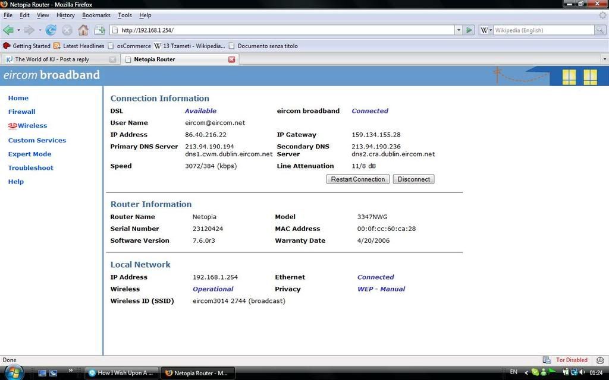Viewport: 609px width, 380px height.
Task: Go to the Home page icon
Action: [x=83, y=30]
